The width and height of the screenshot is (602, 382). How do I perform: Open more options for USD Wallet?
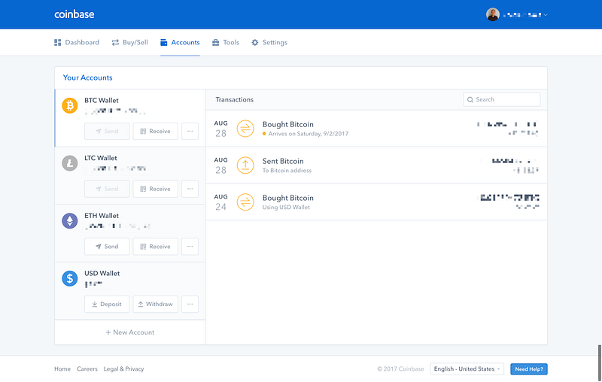point(190,304)
